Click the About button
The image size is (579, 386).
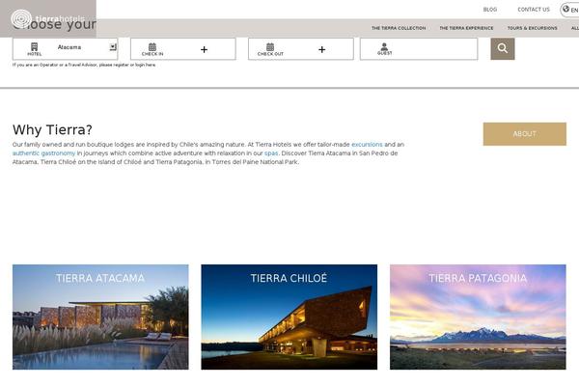(x=524, y=134)
